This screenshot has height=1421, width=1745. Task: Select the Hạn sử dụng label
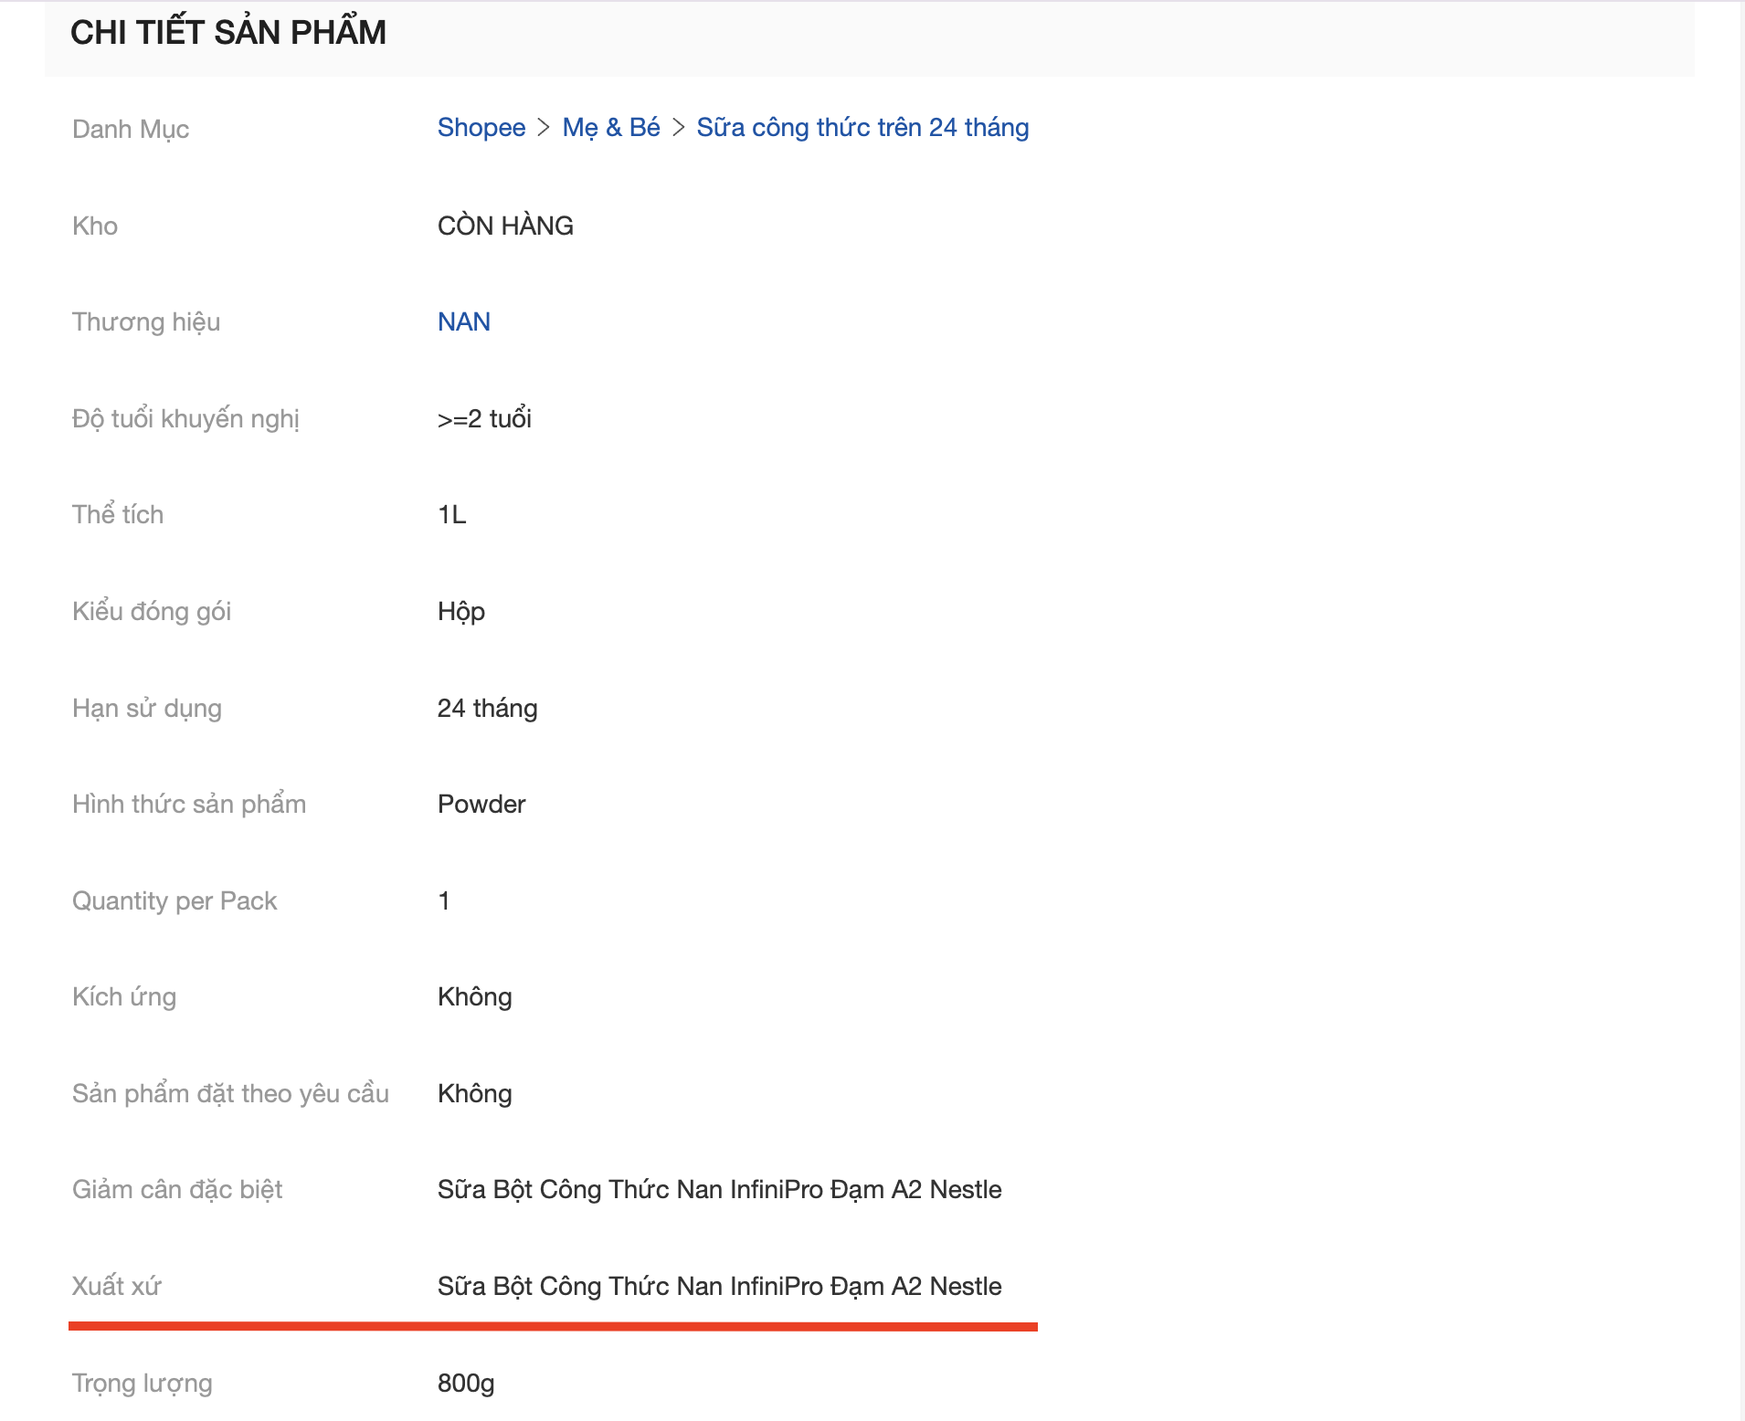click(147, 708)
